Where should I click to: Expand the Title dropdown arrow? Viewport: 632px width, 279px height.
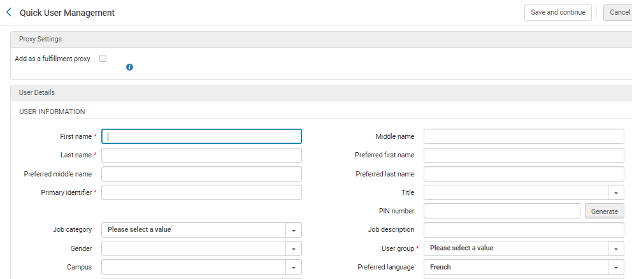click(x=616, y=192)
